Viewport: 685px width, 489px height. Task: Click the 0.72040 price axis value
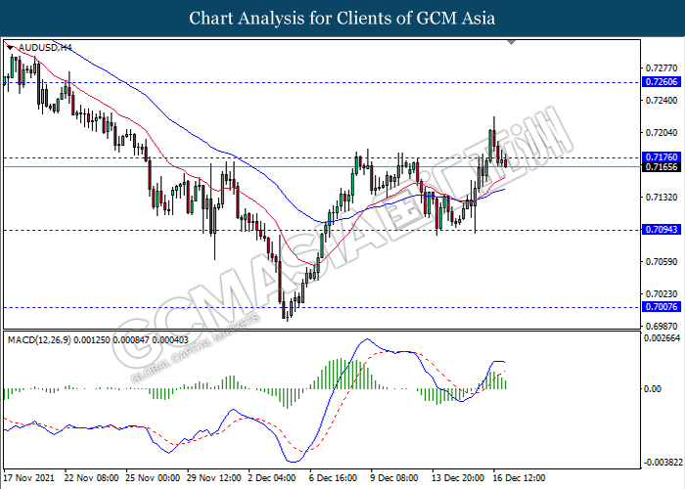[x=662, y=133]
